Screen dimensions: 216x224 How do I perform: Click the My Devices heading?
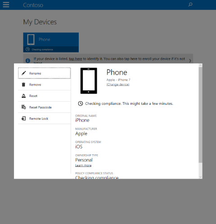click(40, 22)
